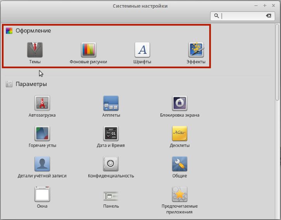Click the Параметры section heading text
Screen dimensions: 281x220
(x=31, y=84)
